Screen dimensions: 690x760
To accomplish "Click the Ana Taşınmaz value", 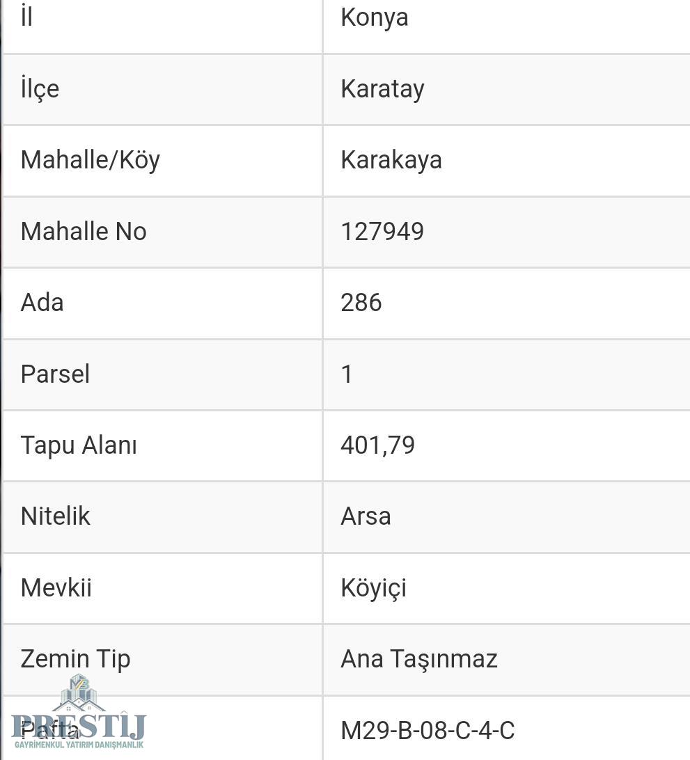I will [419, 659].
